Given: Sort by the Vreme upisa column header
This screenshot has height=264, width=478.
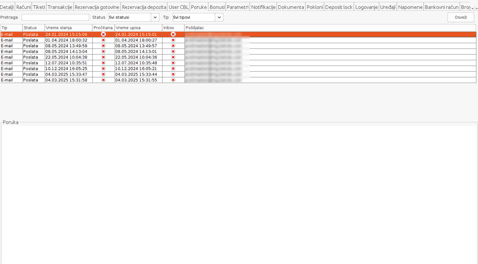Looking at the screenshot, I should pyautogui.click(x=138, y=28).
